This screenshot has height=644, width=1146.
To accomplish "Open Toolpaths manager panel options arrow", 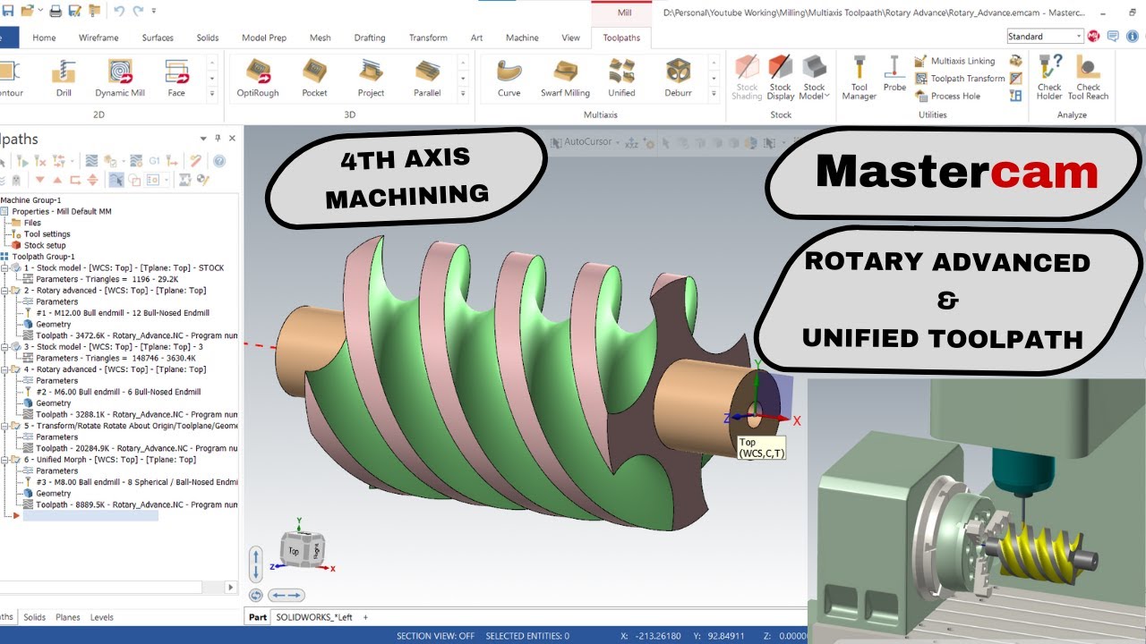I will 203,139.
